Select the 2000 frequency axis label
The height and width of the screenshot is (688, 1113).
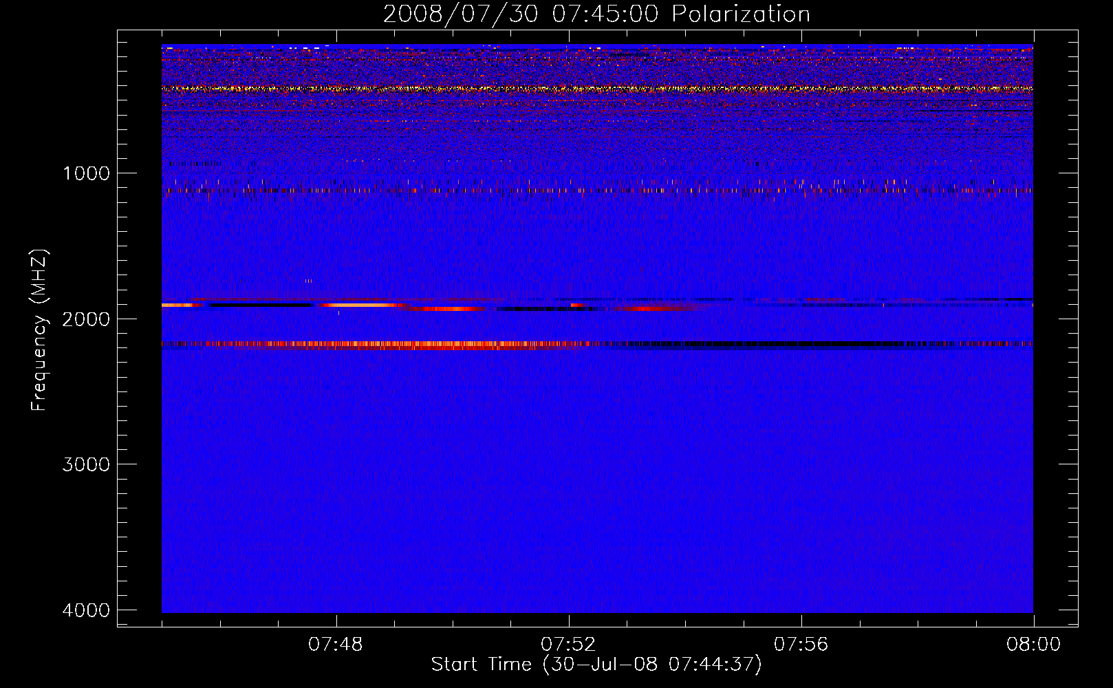86,319
